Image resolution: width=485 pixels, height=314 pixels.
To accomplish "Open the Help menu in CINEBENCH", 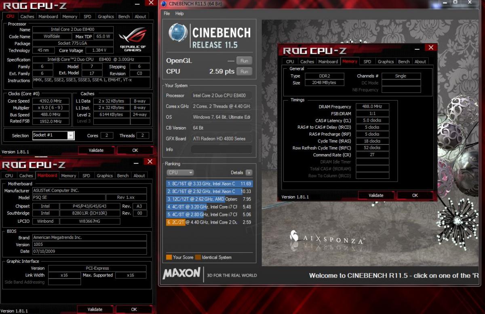I will pos(179,13).
